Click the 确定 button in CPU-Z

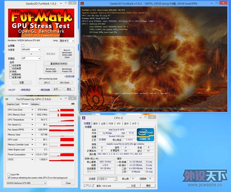[x=148, y=185]
